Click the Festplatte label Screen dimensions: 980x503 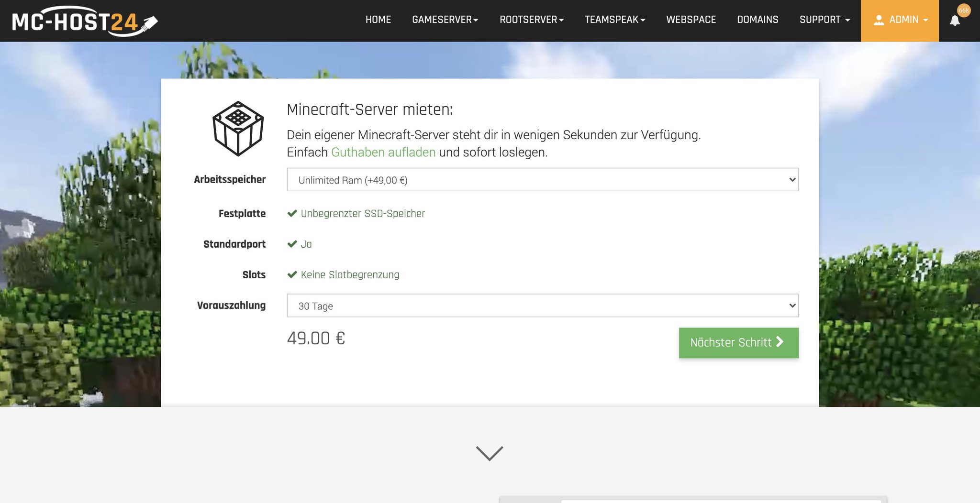242,213
